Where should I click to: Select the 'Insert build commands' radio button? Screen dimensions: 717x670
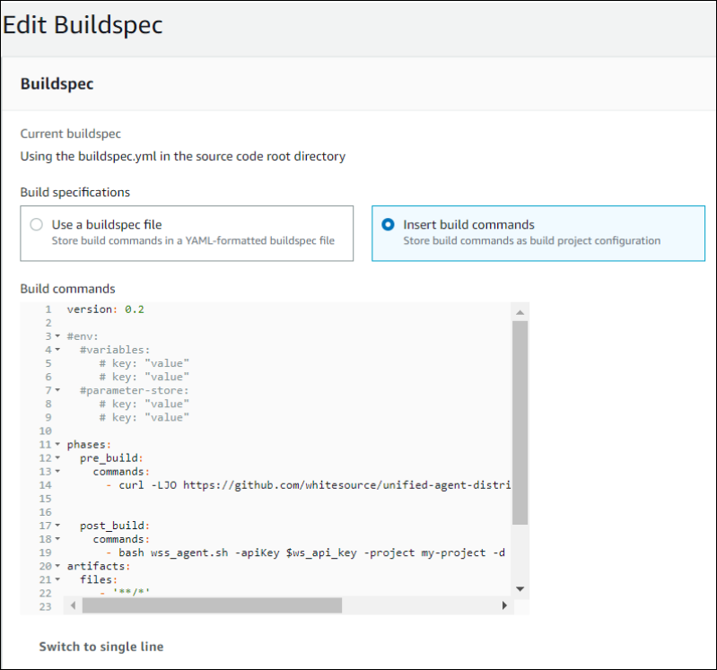click(x=388, y=225)
